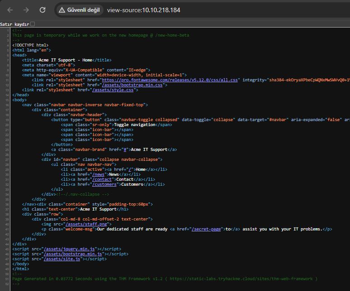350x291 pixels.
Task: Open the /assets/staff.png image link
Action: pyautogui.click(x=87, y=224)
